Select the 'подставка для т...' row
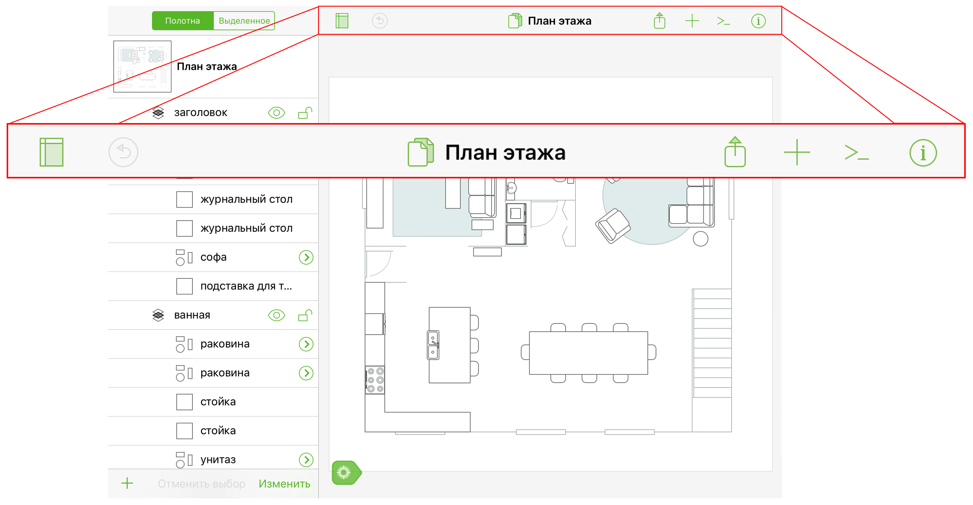Screen dimensions: 973x505 (x=213, y=286)
